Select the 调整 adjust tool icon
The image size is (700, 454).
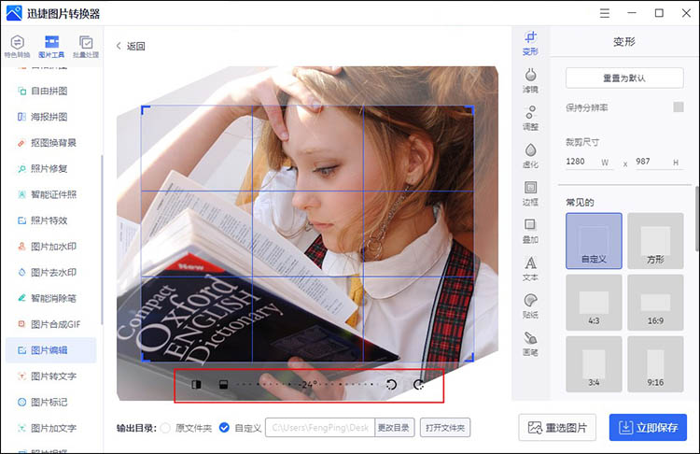pyautogui.click(x=530, y=119)
